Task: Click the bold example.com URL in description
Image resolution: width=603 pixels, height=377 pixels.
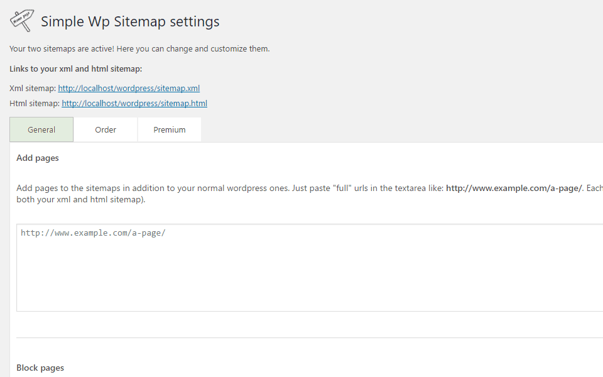Action: (x=514, y=188)
